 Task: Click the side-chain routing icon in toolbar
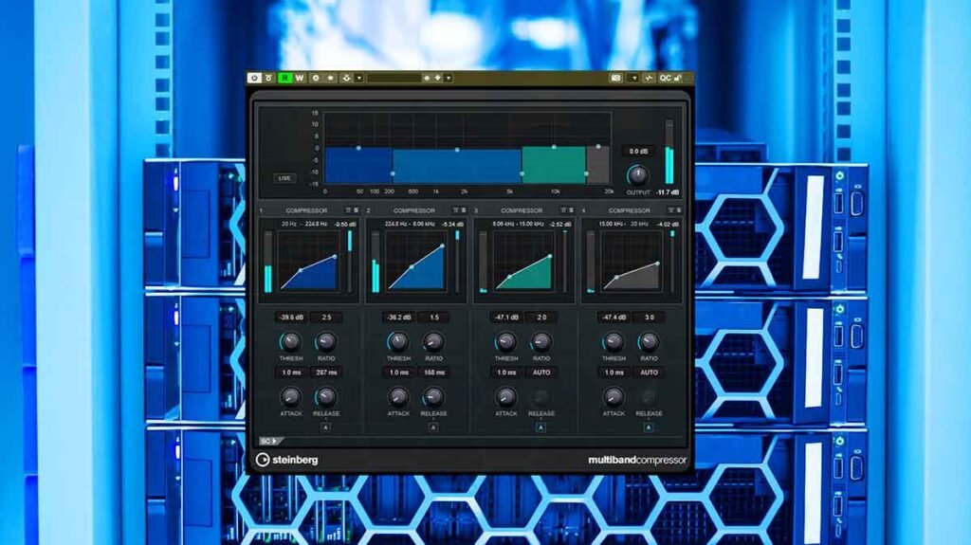[x=347, y=78]
